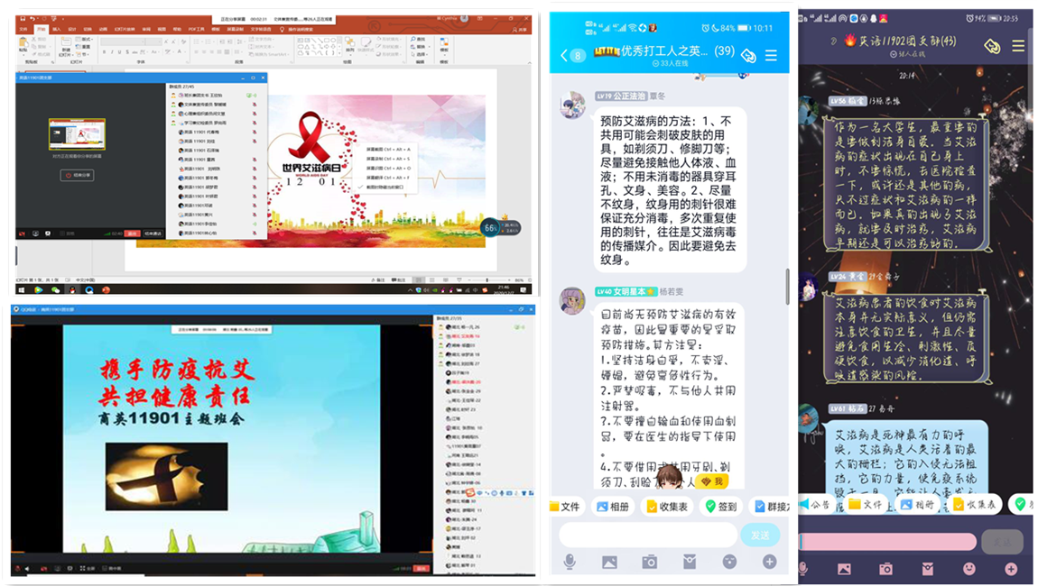Click the 结束分享 button
Viewport: 1038px width, 586px height.
click(78, 175)
